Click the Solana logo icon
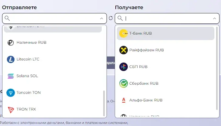This screenshot has width=221, height=126. point(11,76)
